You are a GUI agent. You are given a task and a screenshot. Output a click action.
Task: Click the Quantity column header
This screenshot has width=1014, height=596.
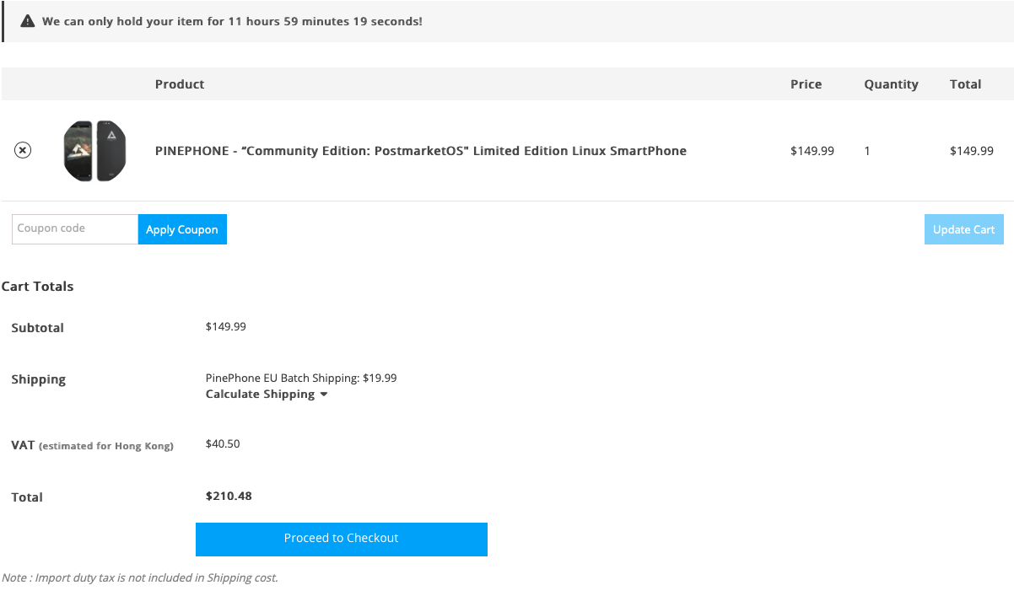[x=891, y=84]
